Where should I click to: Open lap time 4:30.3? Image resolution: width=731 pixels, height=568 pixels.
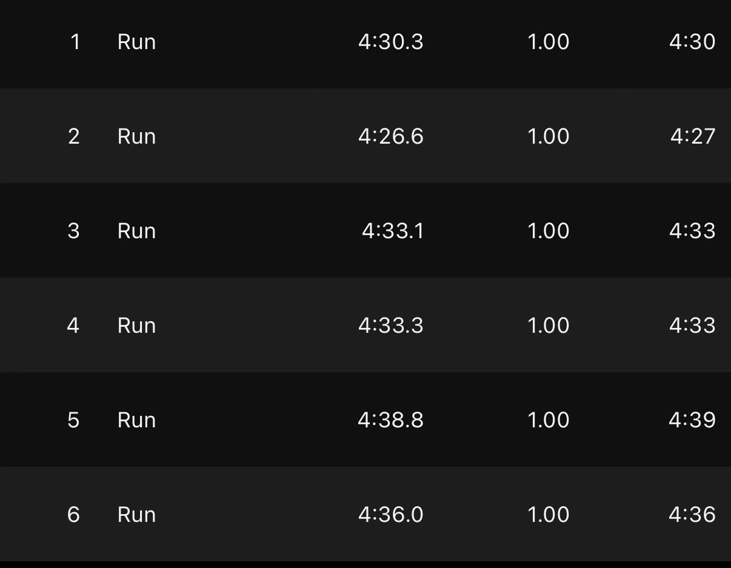391,42
